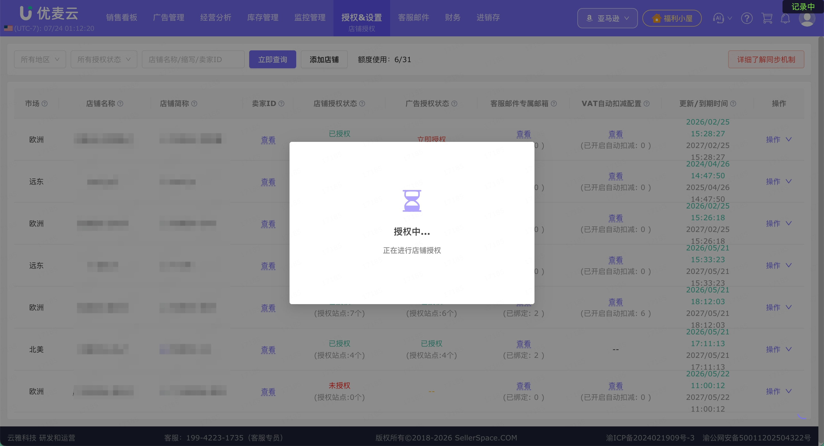824x446 pixels.
Task: Click VAT 查看 link in 未授权 row
Action: point(615,386)
